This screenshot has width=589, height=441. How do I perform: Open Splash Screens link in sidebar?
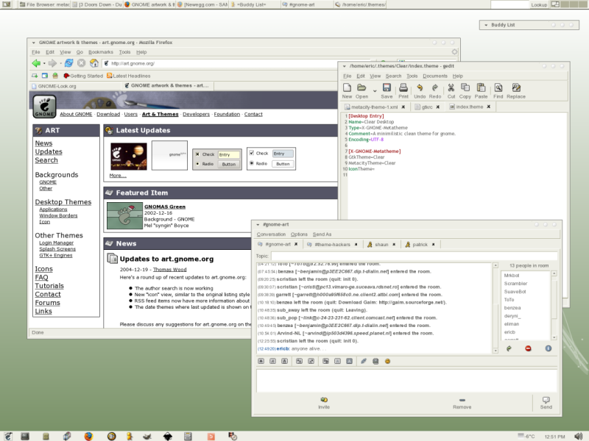coord(57,249)
